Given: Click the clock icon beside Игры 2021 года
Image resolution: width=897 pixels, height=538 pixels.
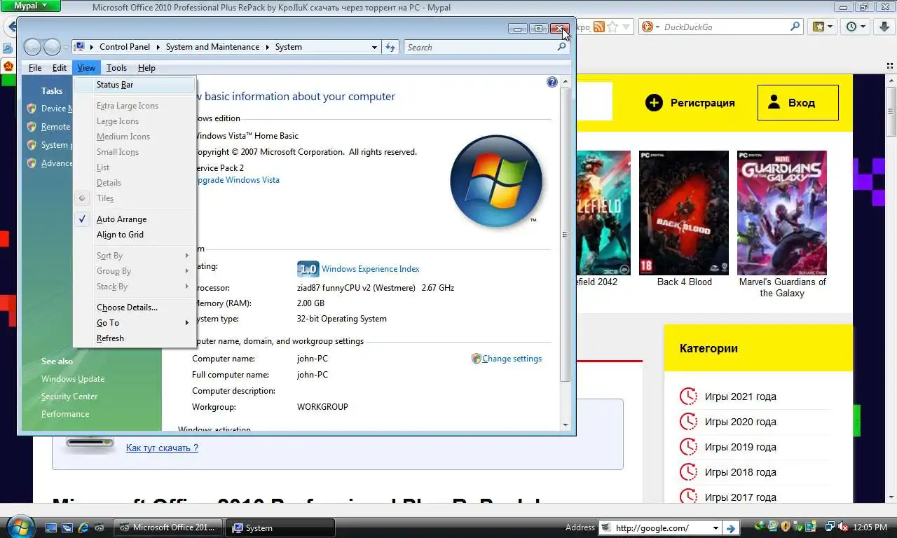Looking at the screenshot, I should 689,396.
